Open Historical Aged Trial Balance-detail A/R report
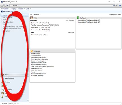Viewport: 122px width, 105px height. pos(89,22)
